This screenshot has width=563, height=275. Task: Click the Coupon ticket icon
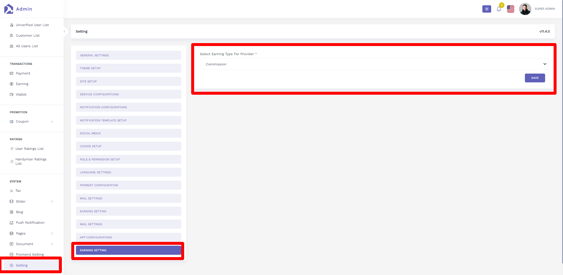[x=12, y=121]
